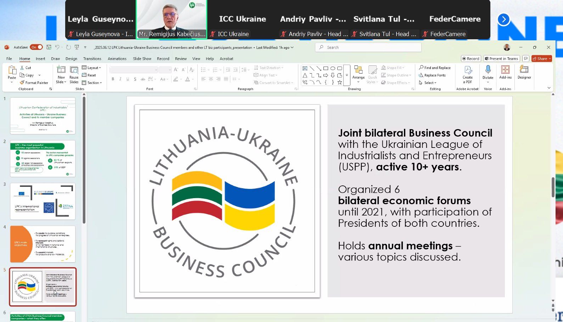Open Customize Quick Access Toolbar dropdown
The image size is (563, 322).
(x=85, y=47)
